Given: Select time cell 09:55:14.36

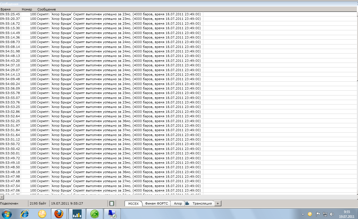Looking at the screenshot, I should pos(10,37).
